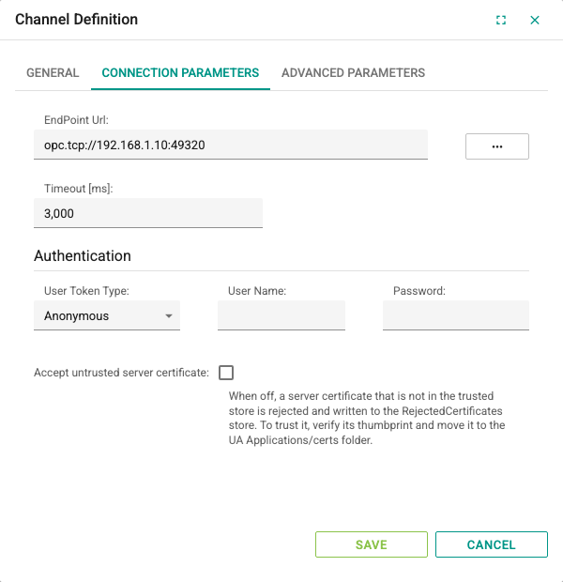563x582 pixels.
Task: Open the endpoint browse ellipsis button
Action: point(497,146)
